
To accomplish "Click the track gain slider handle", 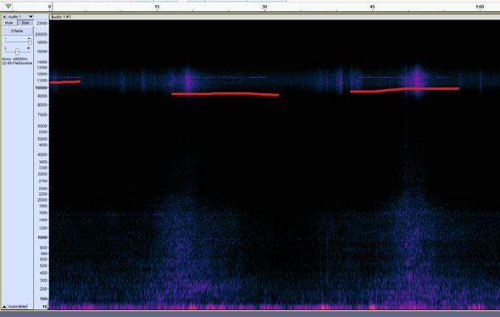I will coord(30,42).
